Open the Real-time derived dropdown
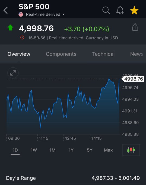This screenshot has height=185, width=146. coord(45,14)
